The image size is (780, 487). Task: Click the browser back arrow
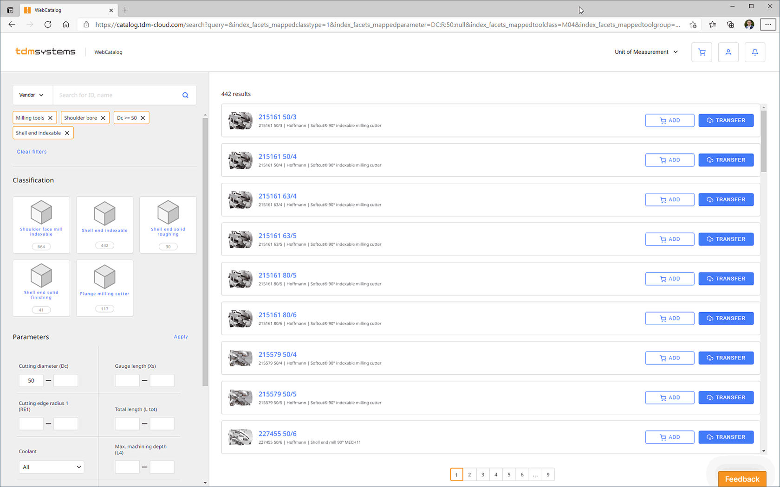(12, 25)
